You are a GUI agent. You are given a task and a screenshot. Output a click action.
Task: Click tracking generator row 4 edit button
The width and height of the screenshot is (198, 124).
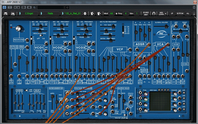pyautogui.click(x=184, y=109)
